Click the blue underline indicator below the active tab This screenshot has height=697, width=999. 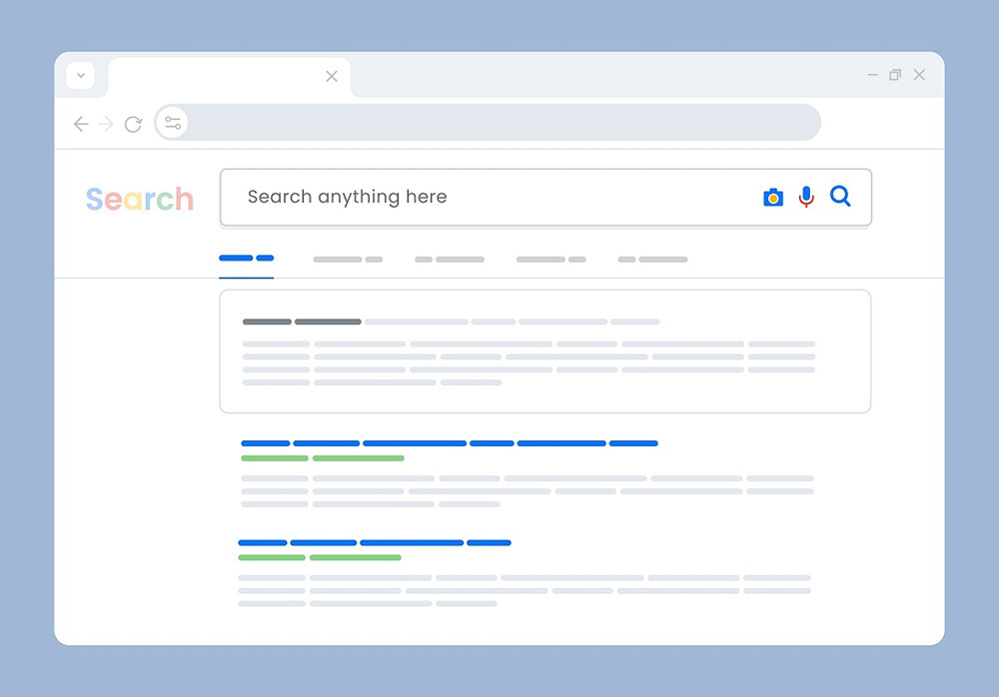(x=246, y=272)
